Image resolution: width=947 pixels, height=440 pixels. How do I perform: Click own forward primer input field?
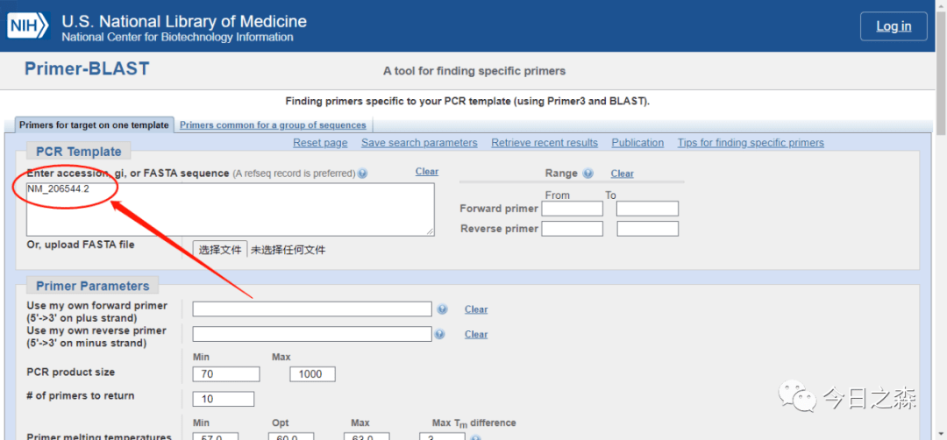[312, 309]
